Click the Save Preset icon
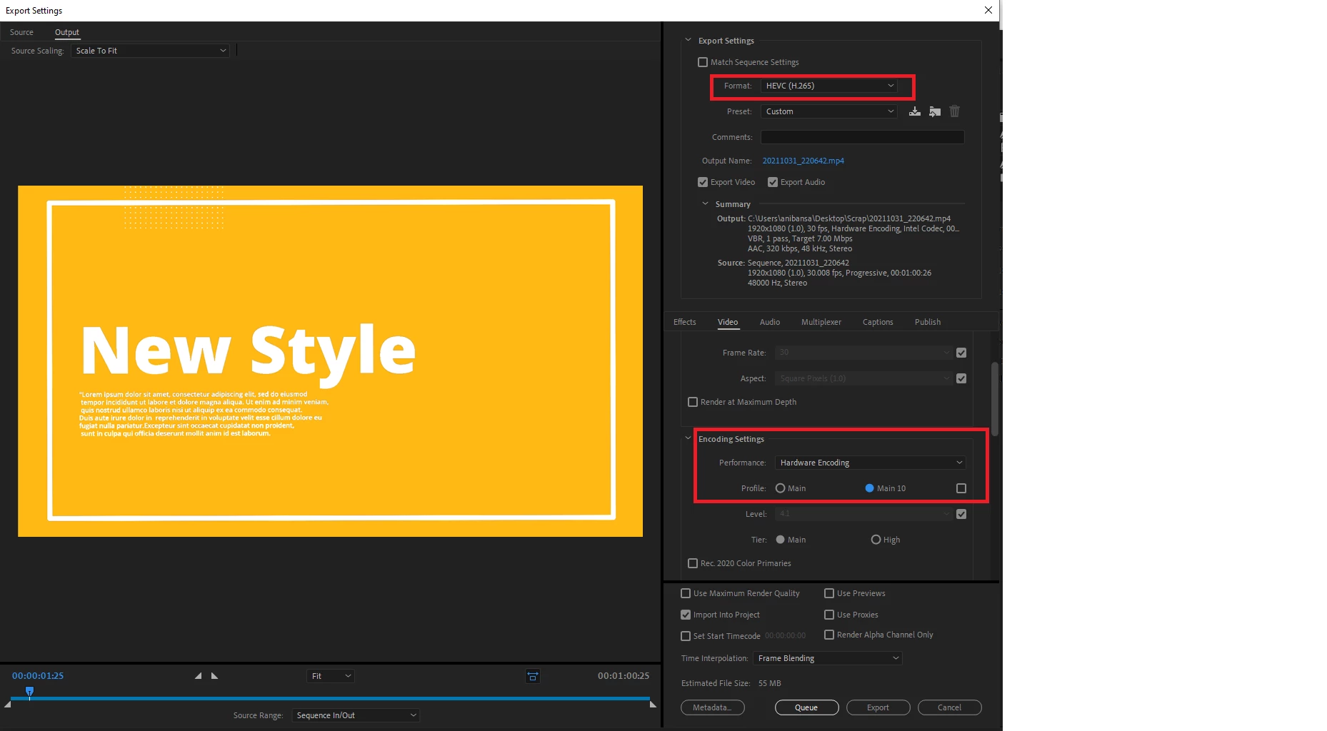 (x=914, y=111)
